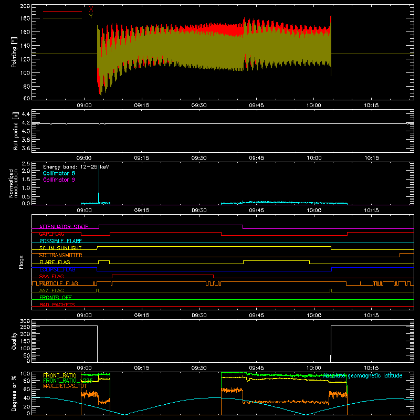The height and width of the screenshot is (420, 420).
Task: Click the 250 tick on Quality axis
Action: 25,327
